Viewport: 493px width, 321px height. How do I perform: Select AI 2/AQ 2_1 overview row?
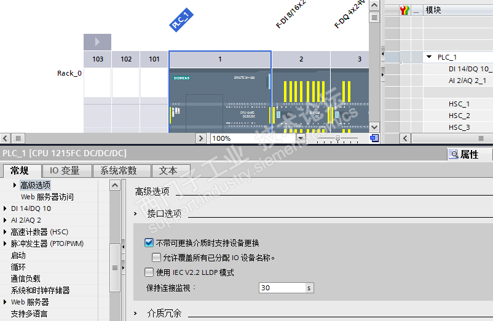pyautogui.click(x=467, y=81)
